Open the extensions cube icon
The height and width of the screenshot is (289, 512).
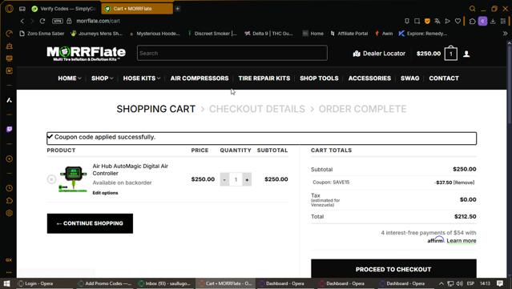point(472,21)
